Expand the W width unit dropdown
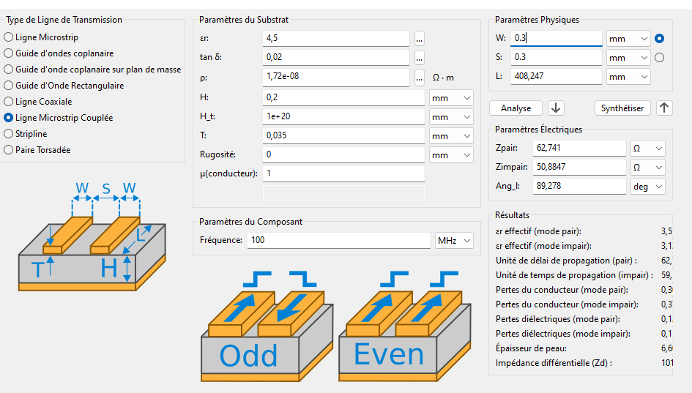This screenshot has height=393, width=692. (628, 38)
